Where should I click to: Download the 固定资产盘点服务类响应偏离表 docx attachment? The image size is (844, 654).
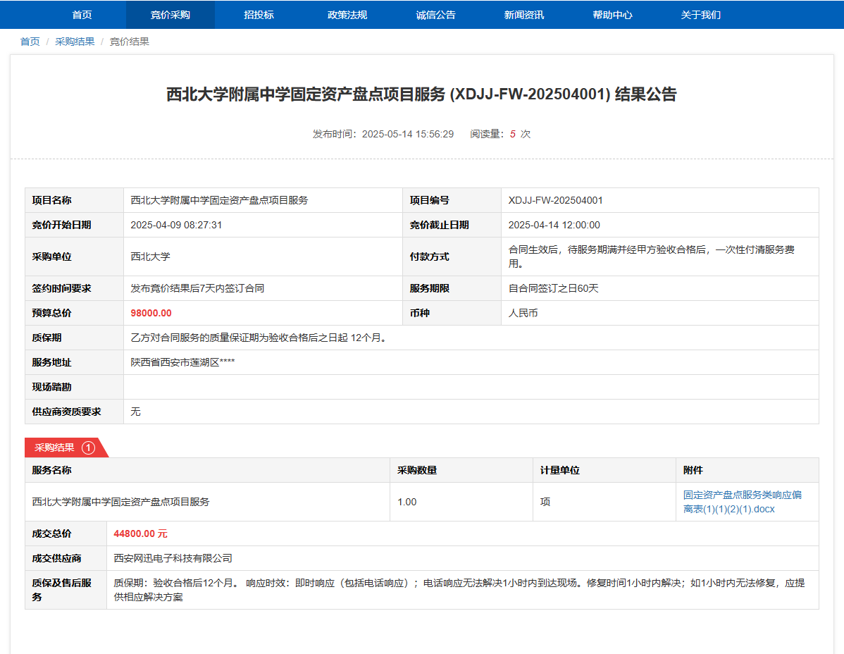(x=742, y=502)
